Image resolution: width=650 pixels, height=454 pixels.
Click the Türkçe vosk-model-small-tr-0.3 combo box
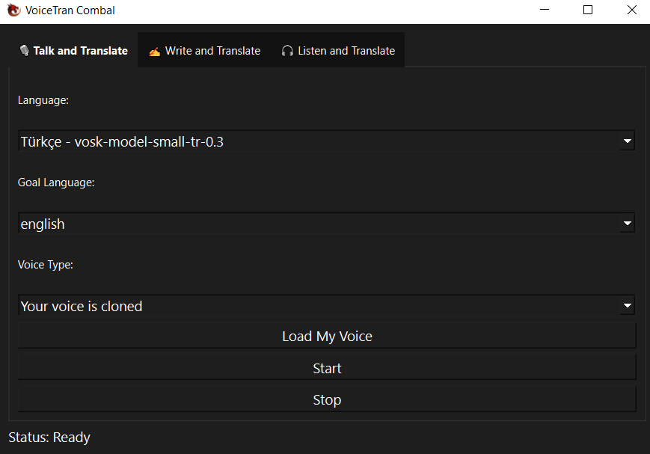tap(314, 141)
